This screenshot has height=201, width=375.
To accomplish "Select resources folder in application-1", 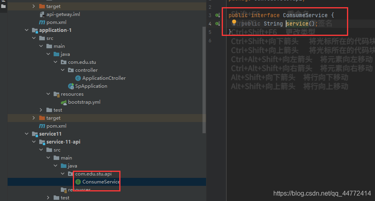I will (72, 94).
